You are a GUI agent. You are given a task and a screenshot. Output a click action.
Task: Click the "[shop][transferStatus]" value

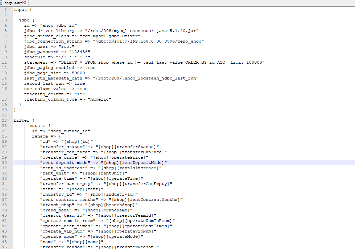tap(127, 147)
